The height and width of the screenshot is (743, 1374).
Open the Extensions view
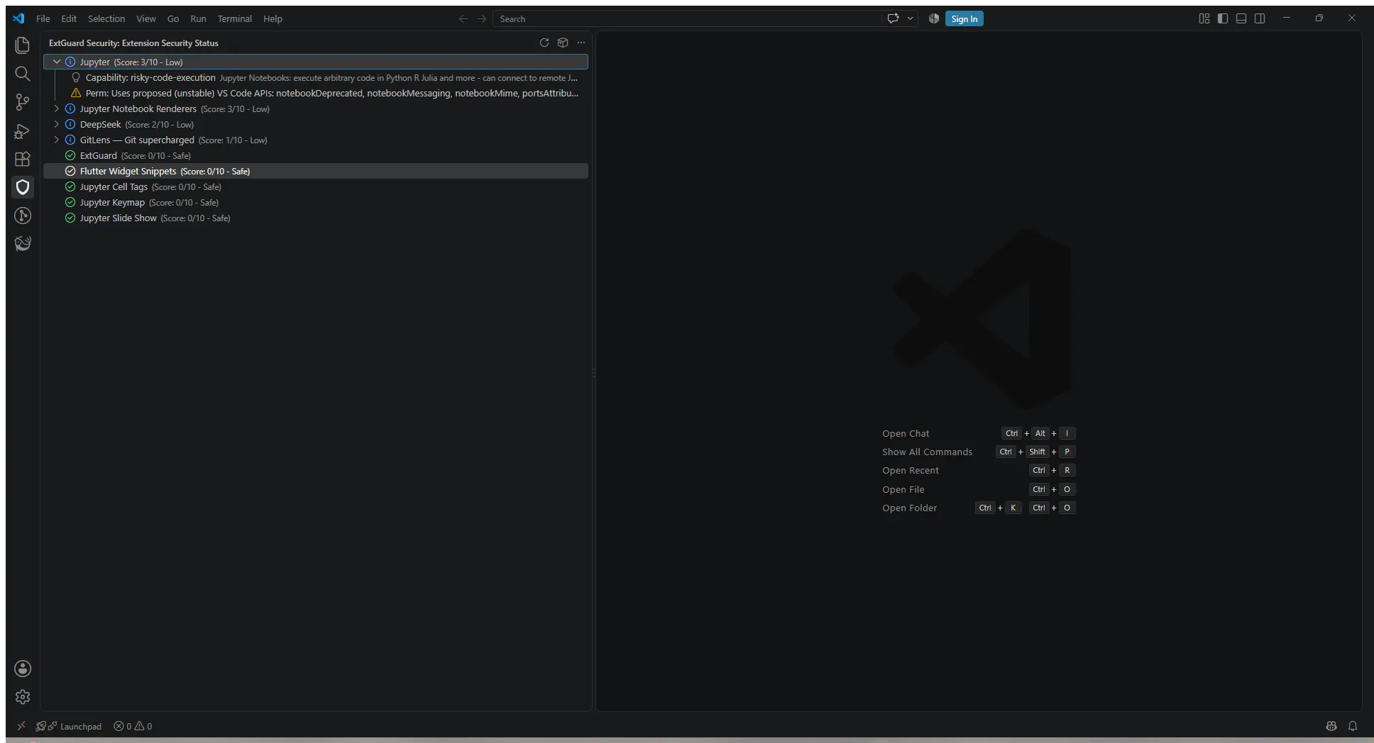coord(23,159)
